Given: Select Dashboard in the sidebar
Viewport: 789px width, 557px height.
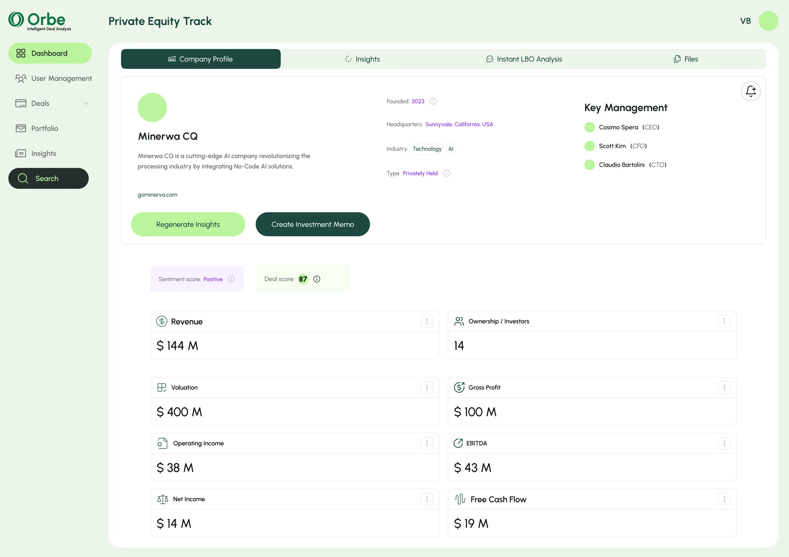Looking at the screenshot, I should [50, 53].
